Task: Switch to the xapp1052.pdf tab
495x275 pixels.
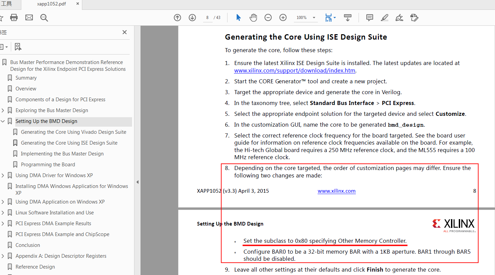Action: [51, 4]
